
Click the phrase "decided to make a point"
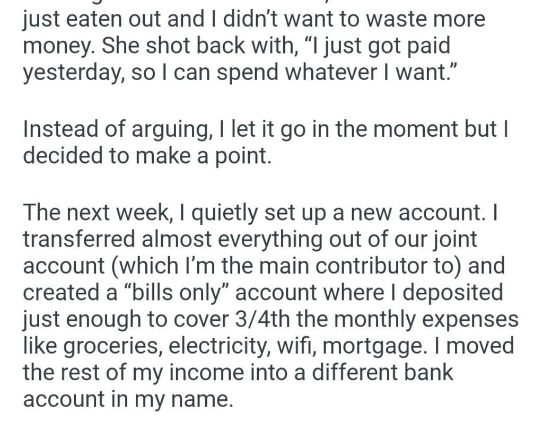pos(146,156)
